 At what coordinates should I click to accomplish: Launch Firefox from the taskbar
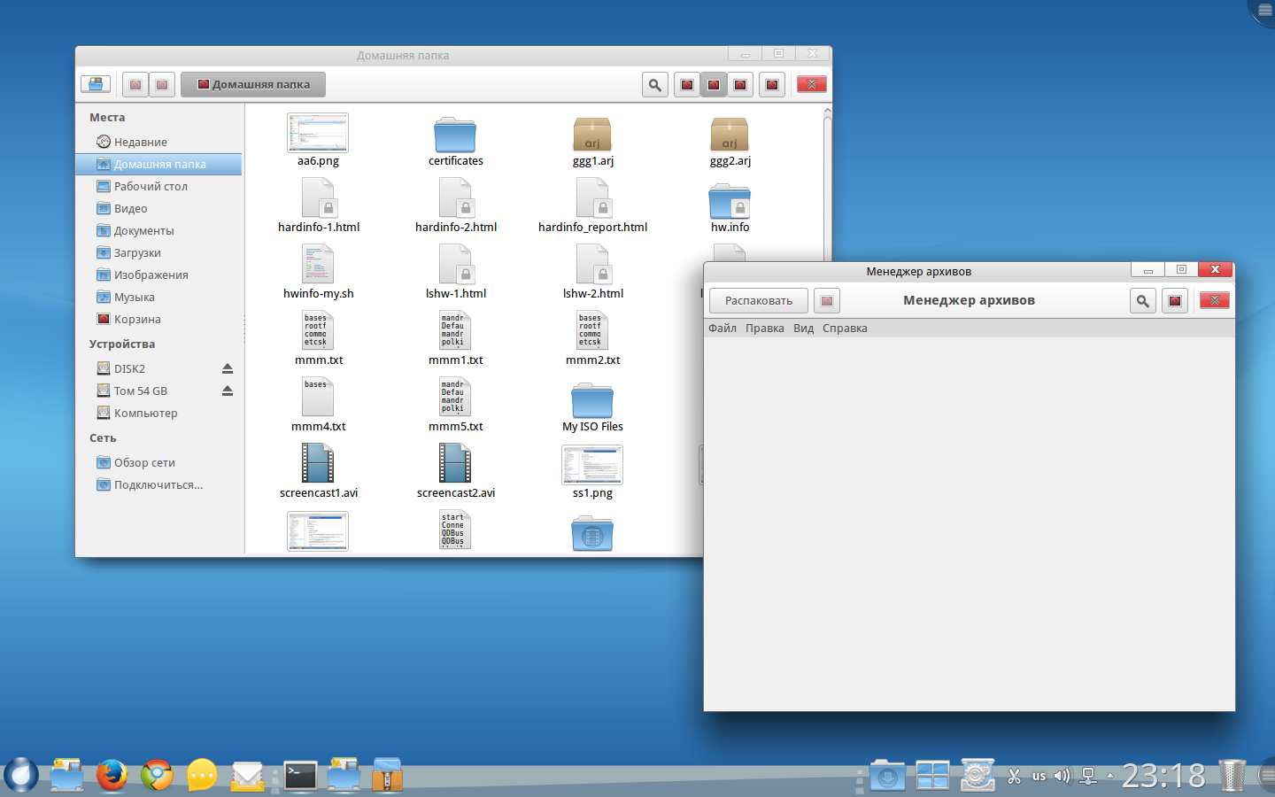112,775
